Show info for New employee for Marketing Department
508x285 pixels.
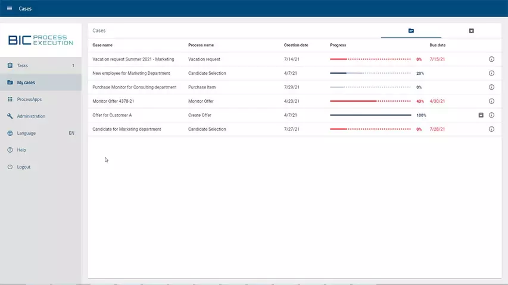click(x=491, y=74)
